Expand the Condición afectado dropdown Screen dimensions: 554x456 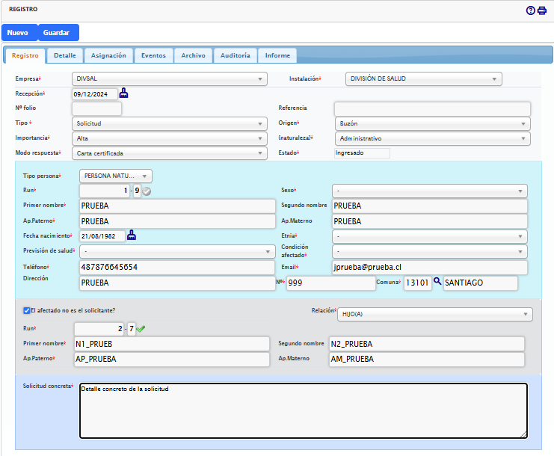coord(430,251)
